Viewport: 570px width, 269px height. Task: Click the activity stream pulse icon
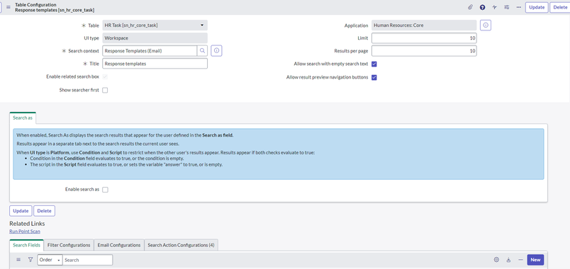click(x=494, y=7)
